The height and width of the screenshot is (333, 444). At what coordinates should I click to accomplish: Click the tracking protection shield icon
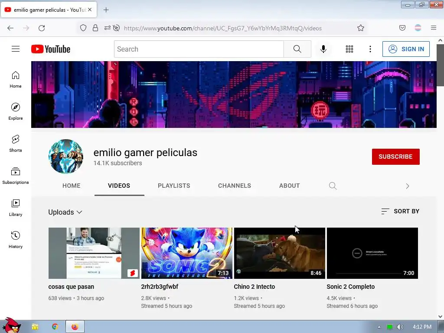83,28
